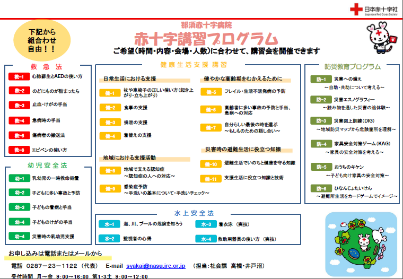Viewport: 403px width, 279px height.
Task: Click the 急病時の手当 course text
Action: click(46, 120)
